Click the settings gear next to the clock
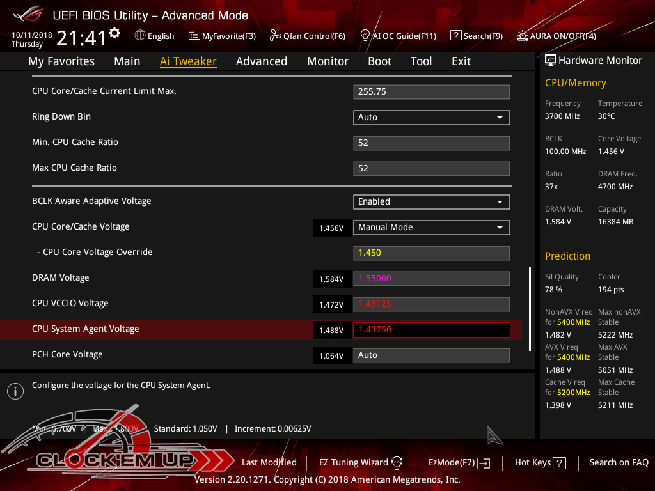The image size is (655, 491). pyautogui.click(x=114, y=33)
